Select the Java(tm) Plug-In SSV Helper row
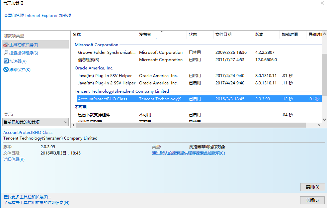 (105, 76)
